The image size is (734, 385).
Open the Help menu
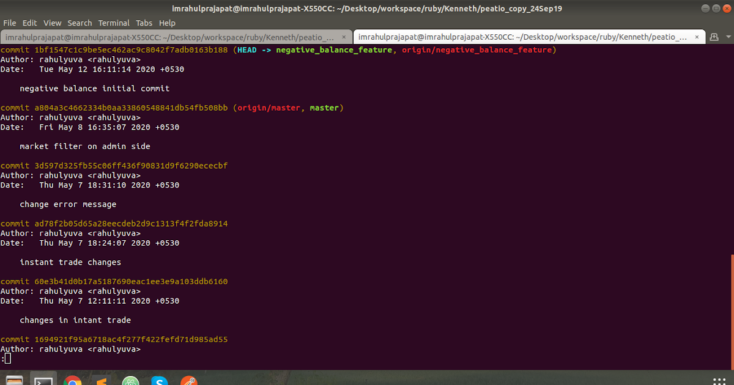pos(167,23)
